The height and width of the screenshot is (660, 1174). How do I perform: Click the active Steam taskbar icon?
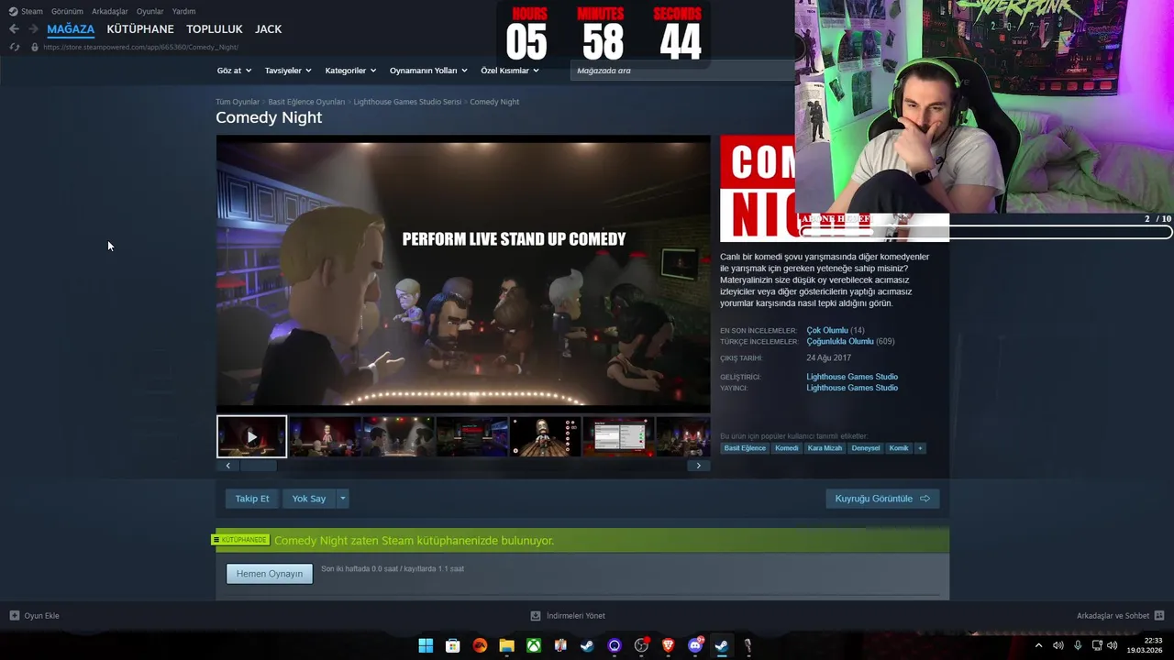(722, 645)
